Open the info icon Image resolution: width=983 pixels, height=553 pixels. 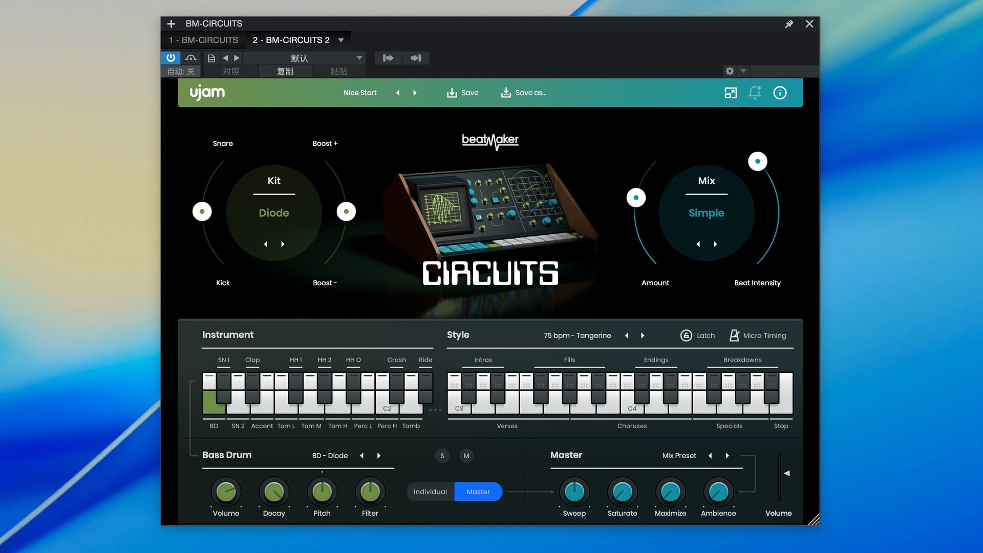[780, 93]
